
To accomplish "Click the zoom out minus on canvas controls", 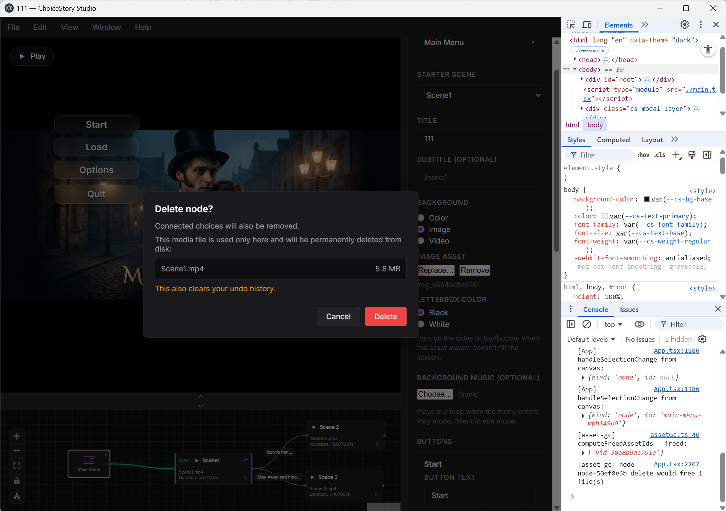I will [17, 451].
